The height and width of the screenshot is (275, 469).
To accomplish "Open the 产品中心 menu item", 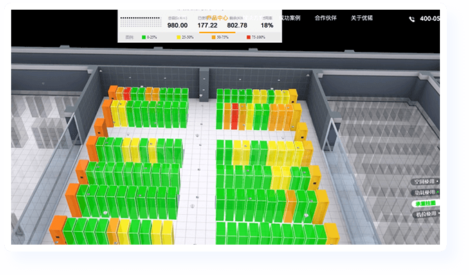I will pos(217,18).
